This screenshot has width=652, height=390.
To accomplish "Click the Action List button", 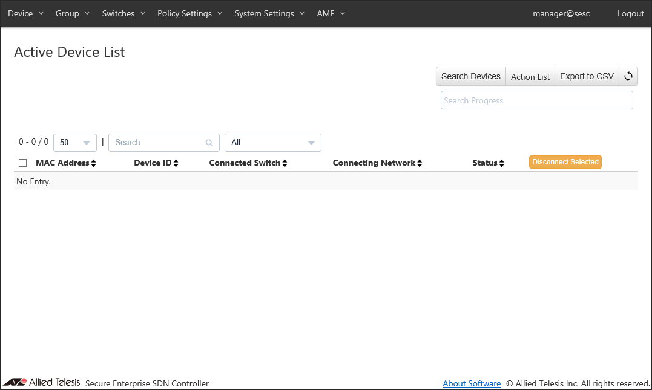I will 530,76.
